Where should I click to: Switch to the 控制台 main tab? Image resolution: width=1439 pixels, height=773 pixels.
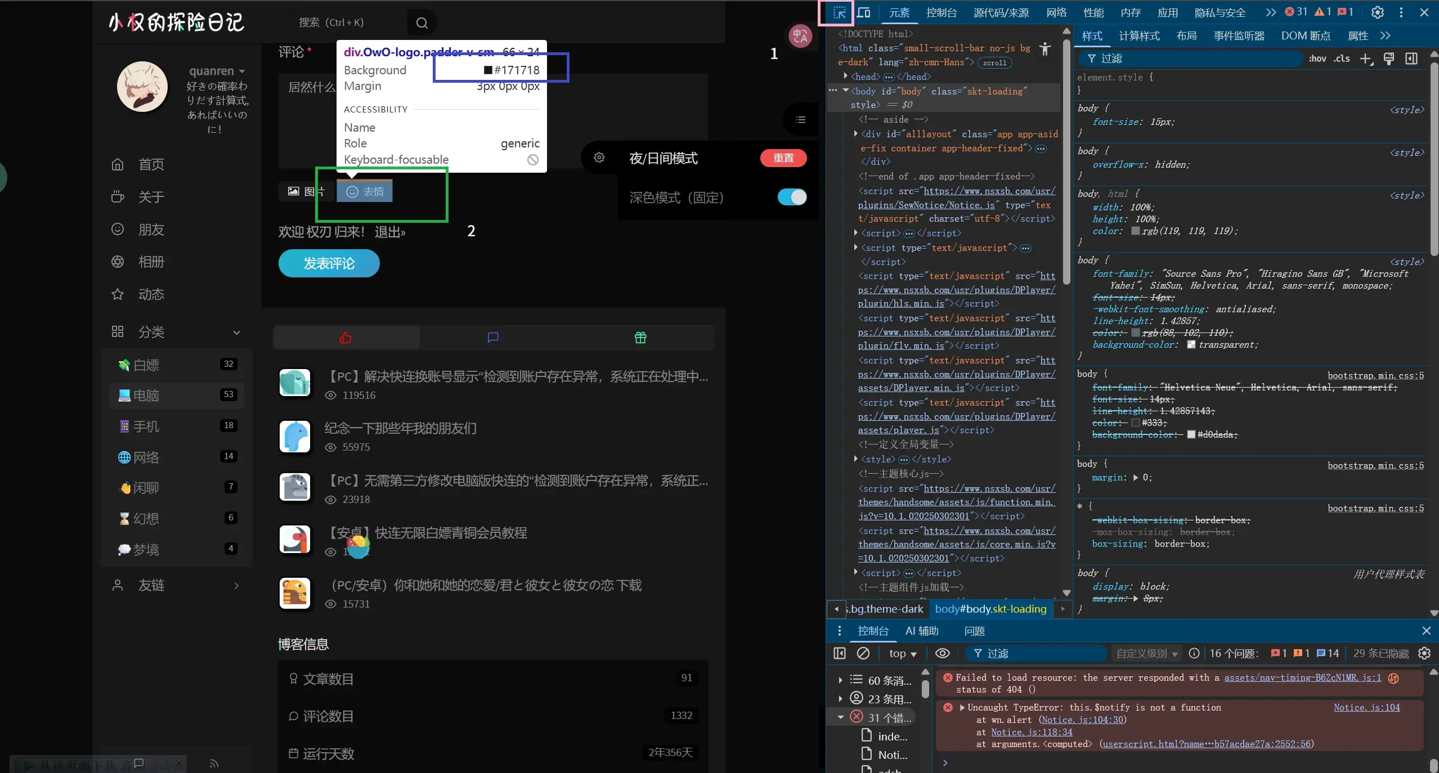(942, 12)
